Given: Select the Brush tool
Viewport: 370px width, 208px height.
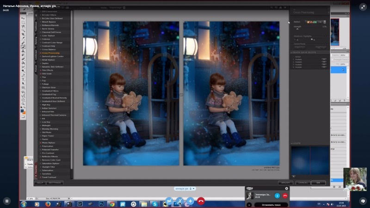Looking at the screenshot, I should 23,47.
